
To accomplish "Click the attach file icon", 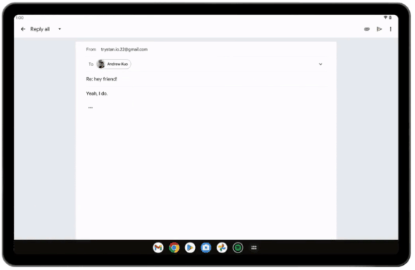I will [367, 29].
